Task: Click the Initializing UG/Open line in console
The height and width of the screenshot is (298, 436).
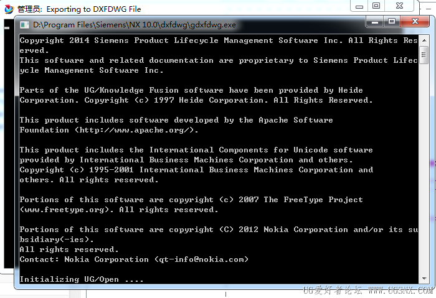Action: [x=81, y=279]
